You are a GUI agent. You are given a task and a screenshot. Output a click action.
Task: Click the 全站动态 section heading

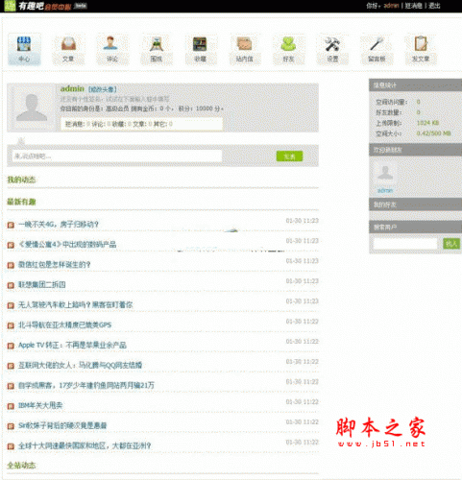(x=21, y=466)
